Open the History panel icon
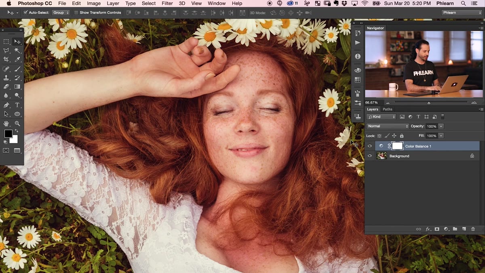This screenshot has height=273, width=485. click(358, 33)
